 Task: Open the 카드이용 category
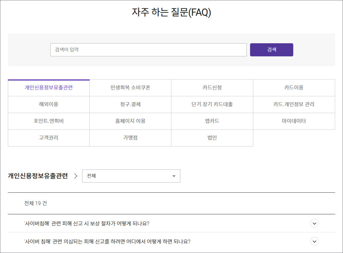click(x=294, y=88)
